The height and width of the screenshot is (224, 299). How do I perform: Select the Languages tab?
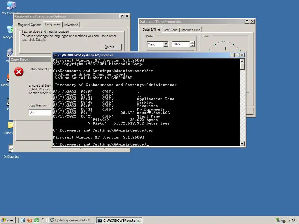pos(53,24)
